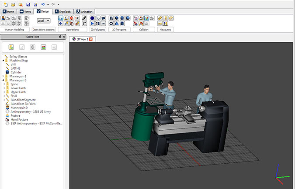Expand the Upper Limb node

(4, 92)
